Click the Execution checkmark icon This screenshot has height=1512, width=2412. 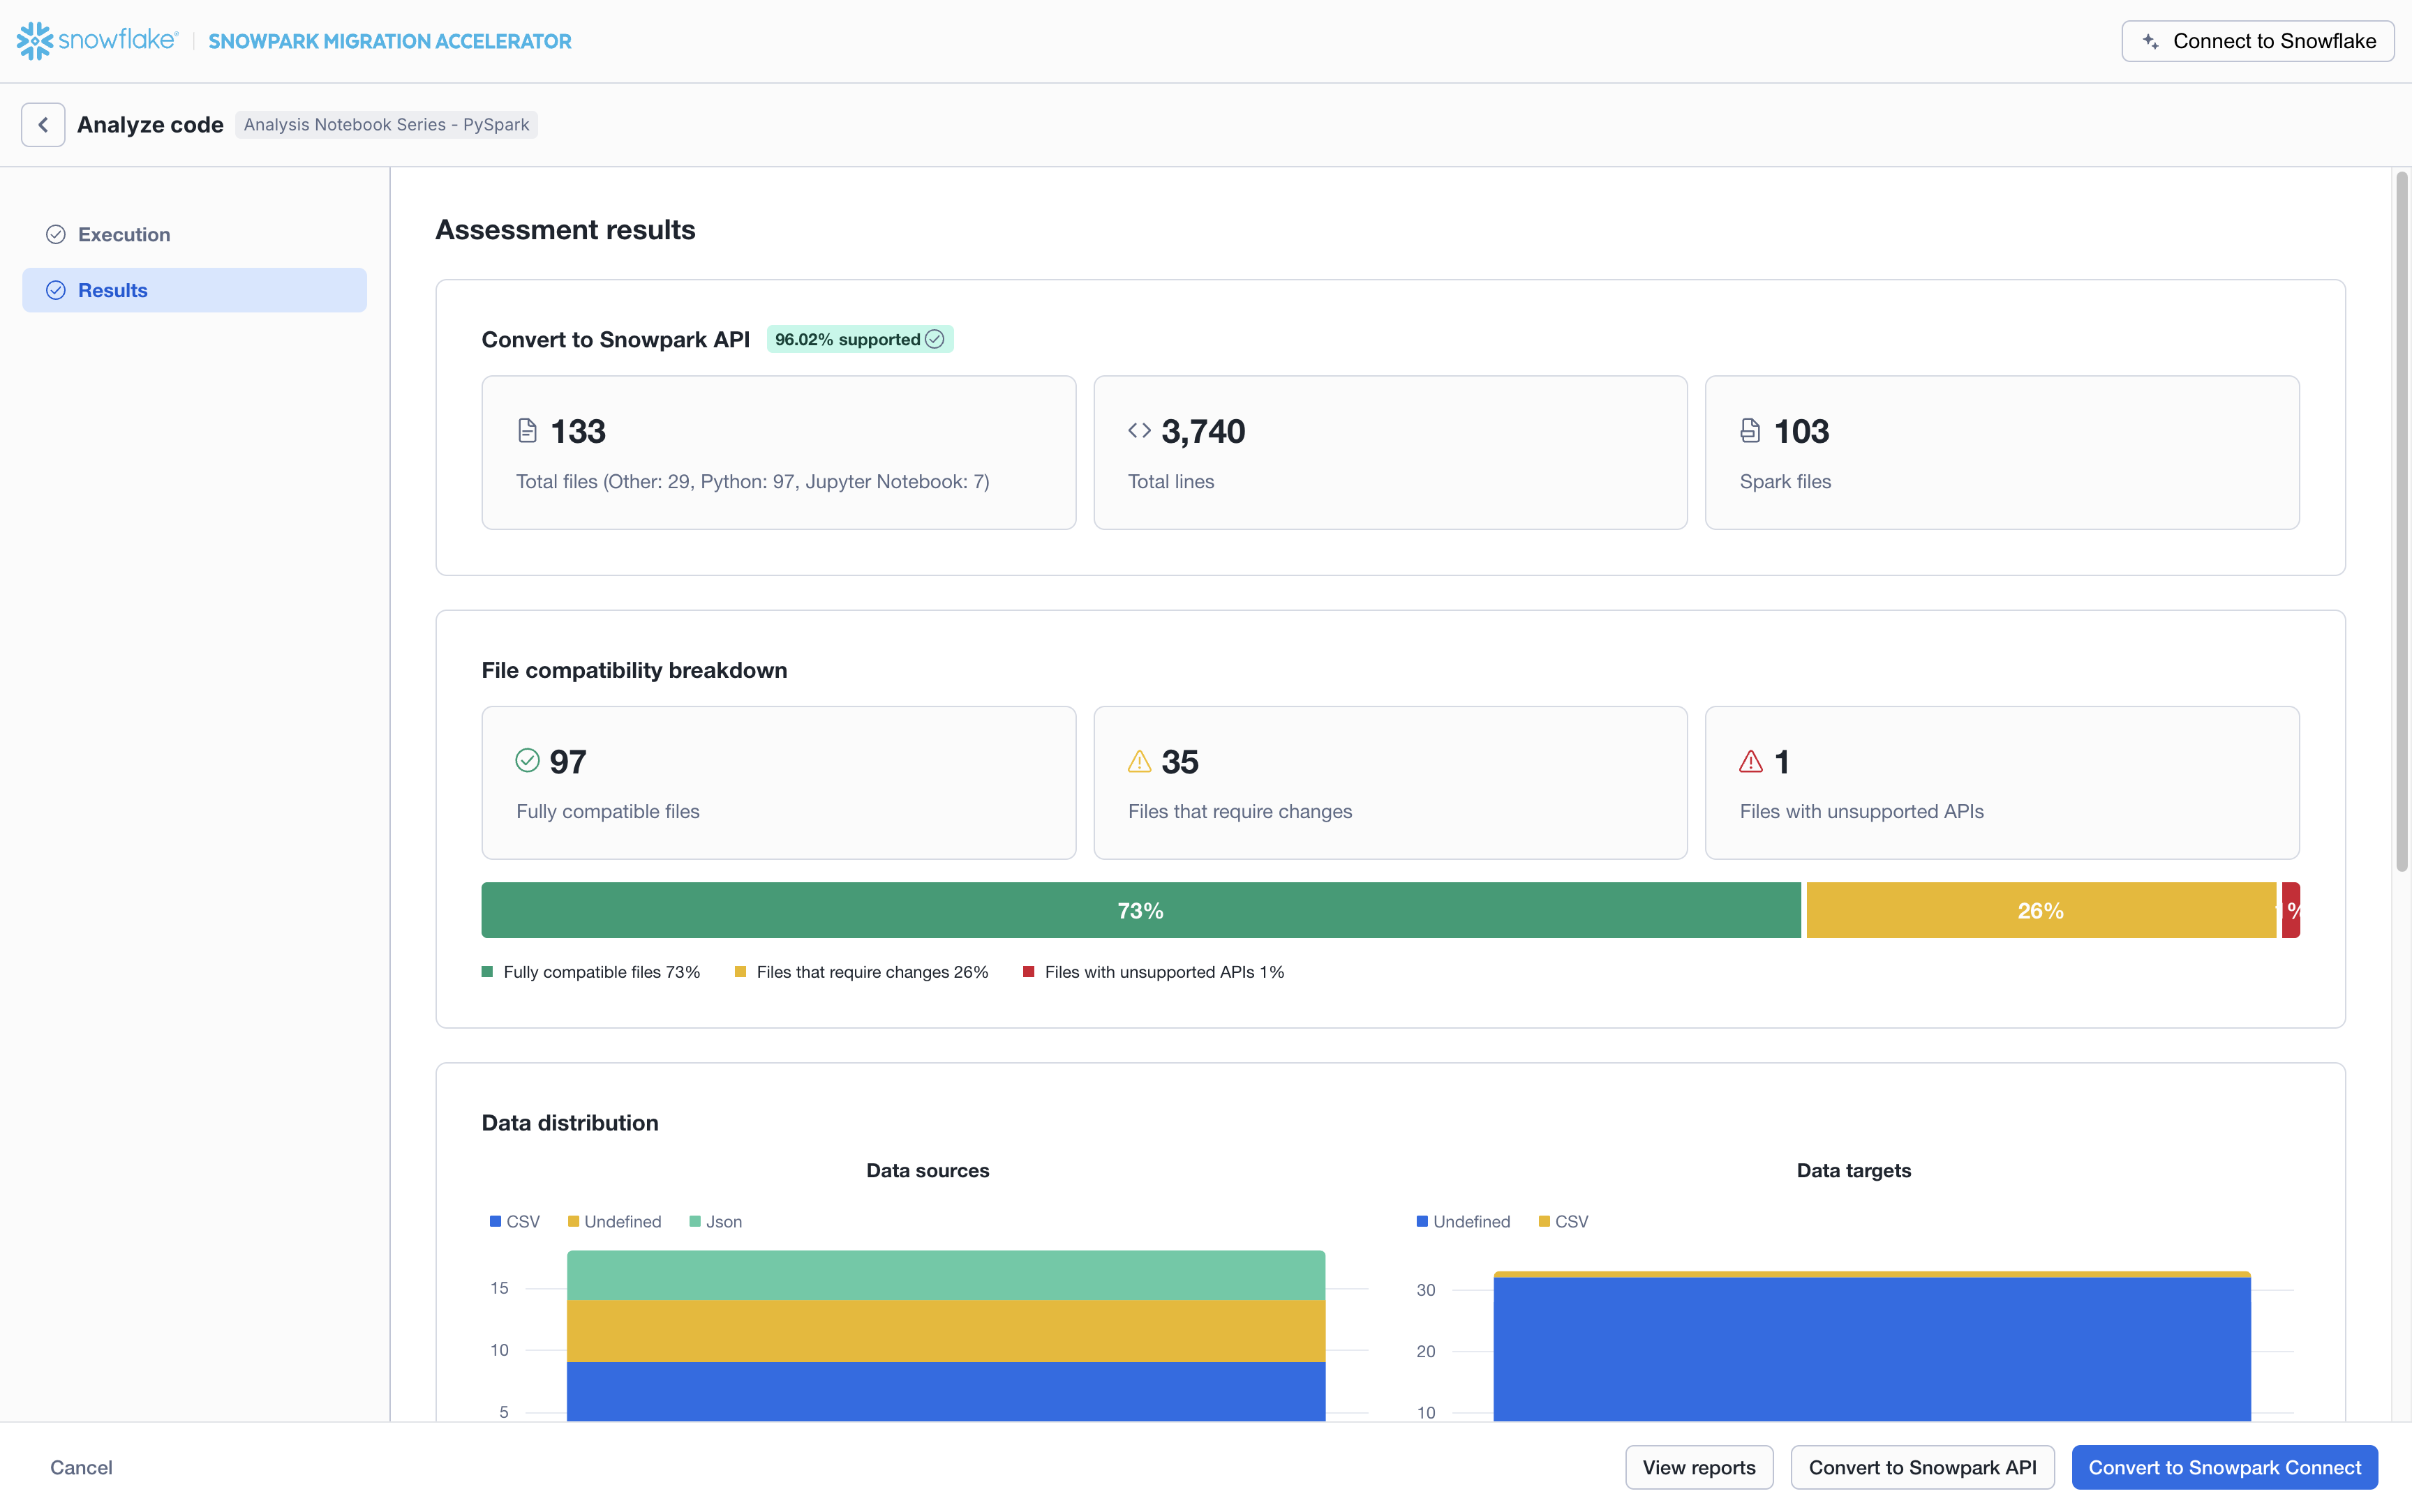tap(56, 234)
